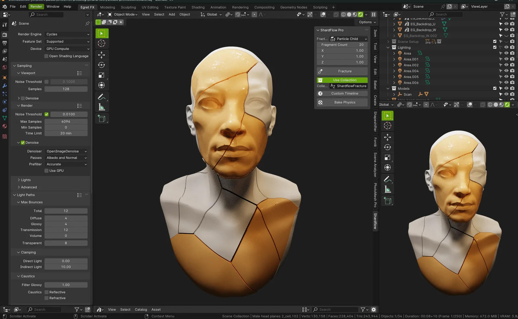
Task: Select the Move tool in the viewport toolbar
Action: [102, 55]
